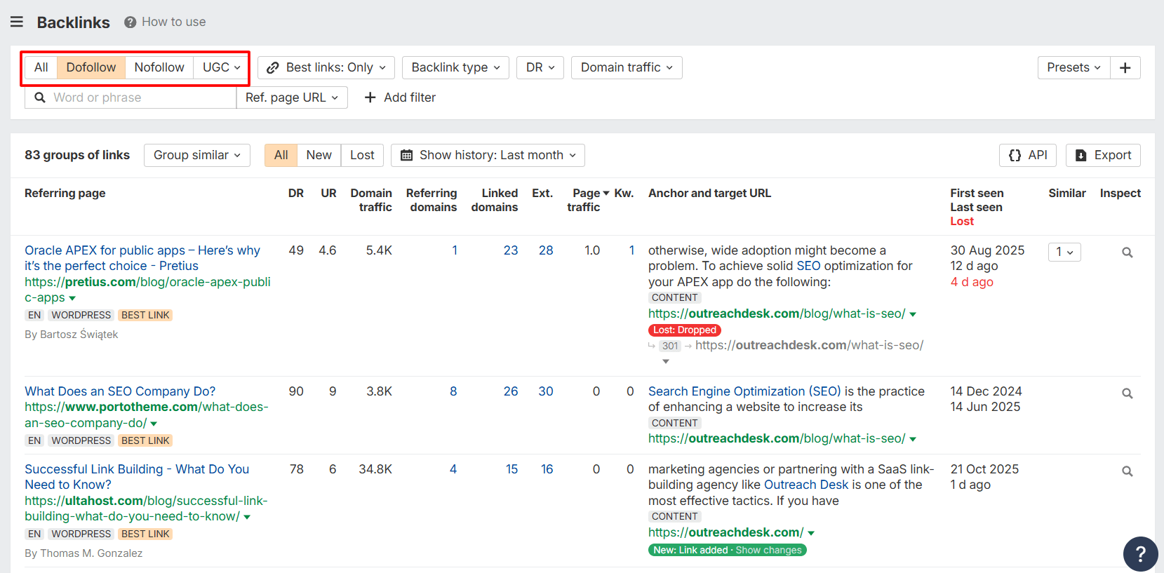Click Show changes in New Link added badge

pos(768,550)
